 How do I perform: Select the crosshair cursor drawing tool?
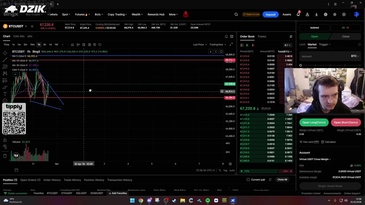coord(5,53)
